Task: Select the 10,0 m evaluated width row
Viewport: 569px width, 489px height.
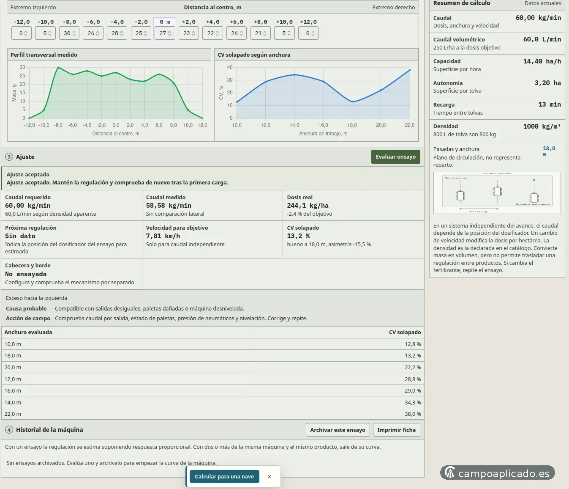Action: pyautogui.click(x=213, y=344)
